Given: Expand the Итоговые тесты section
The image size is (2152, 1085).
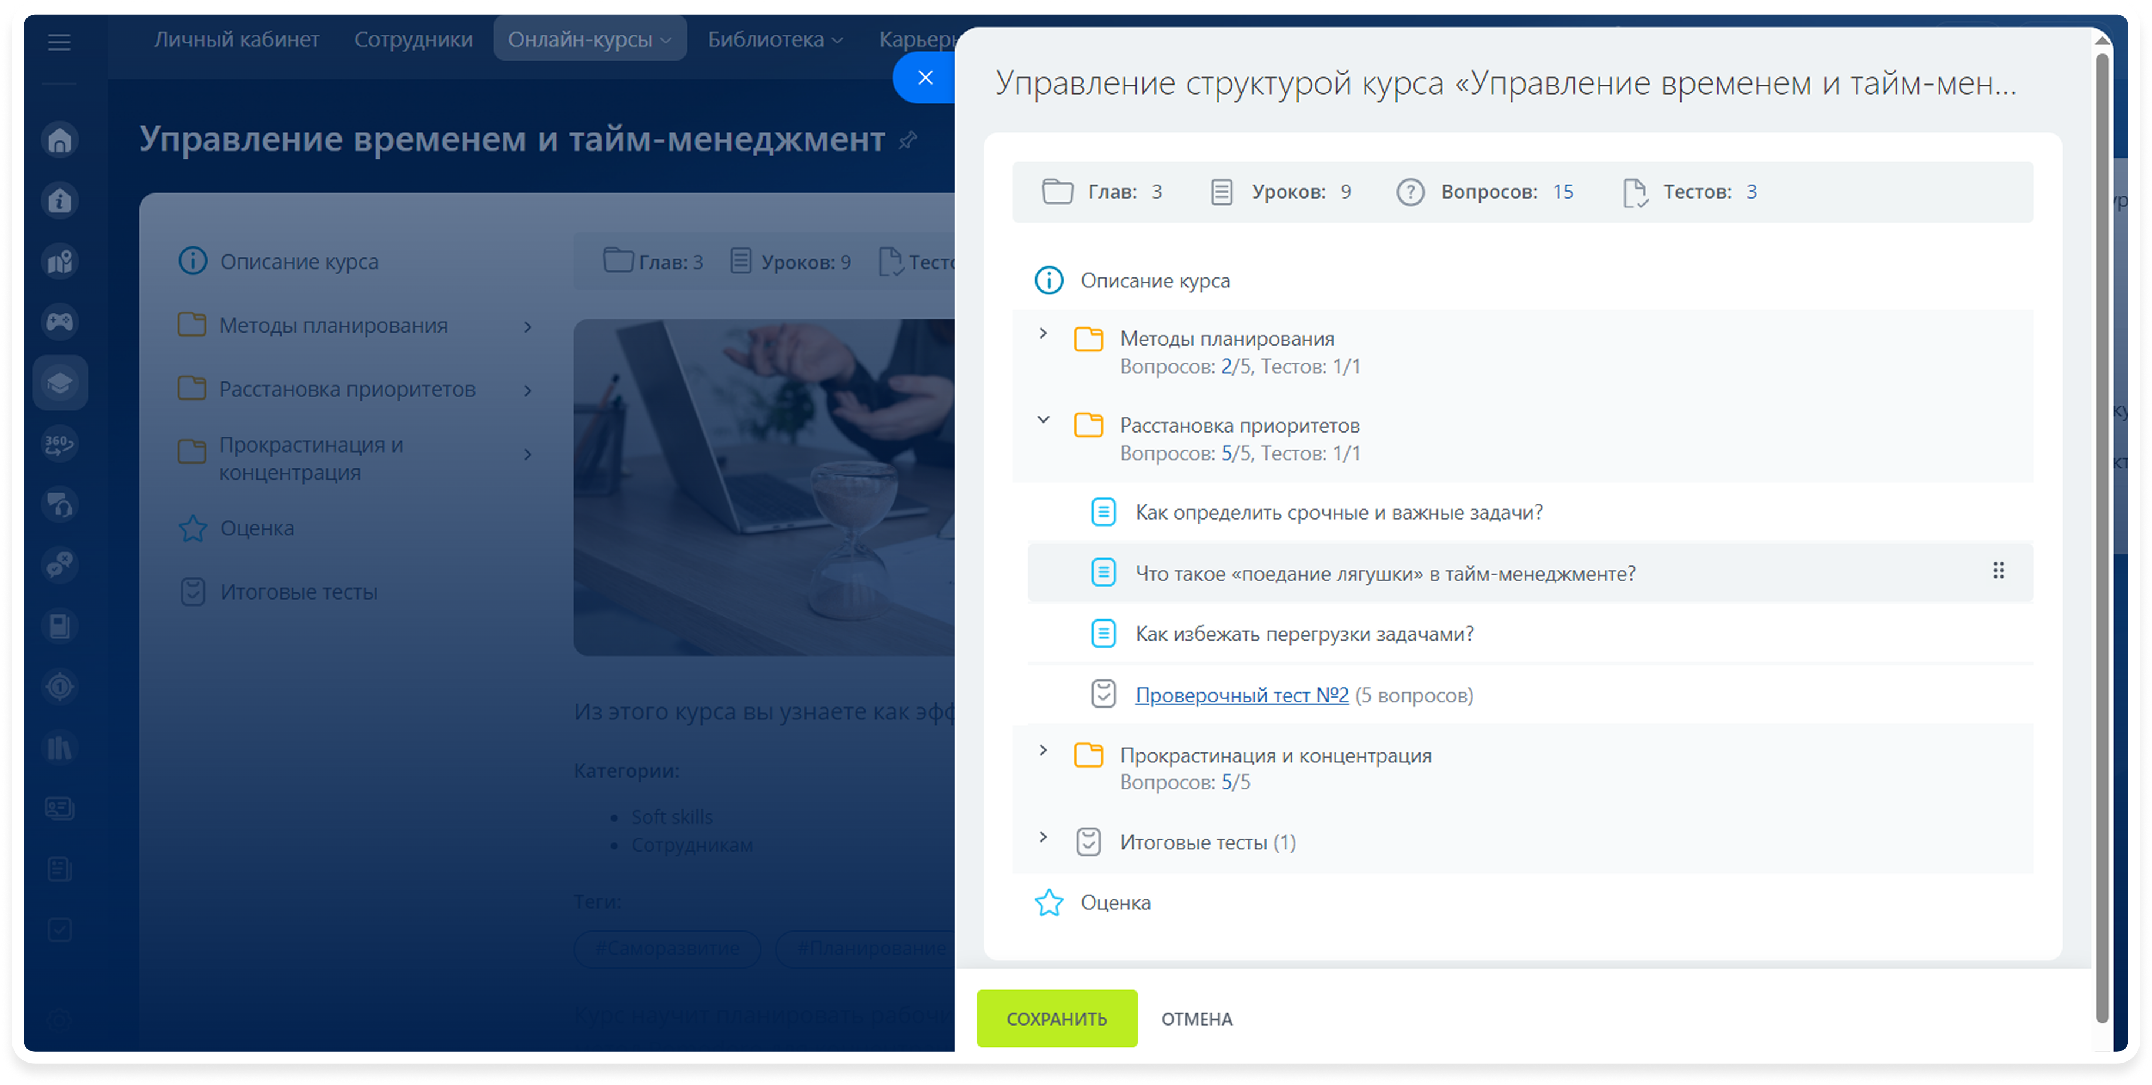Looking at the screenshot, I should pyautogui.click(x=1042, y=837).
